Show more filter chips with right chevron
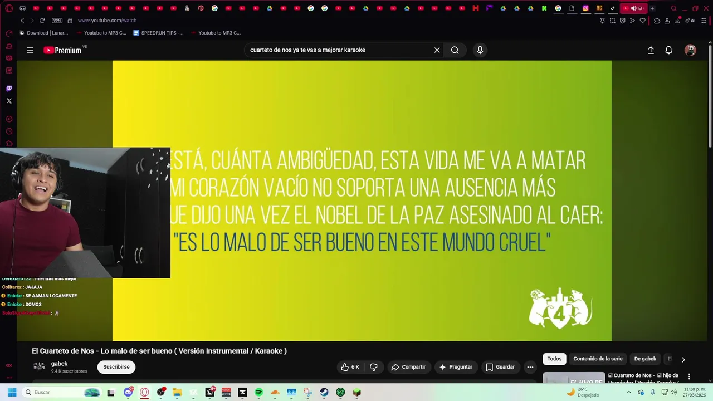Image resolution: width=713 pixels, height=401 pixels. (683, 359)
